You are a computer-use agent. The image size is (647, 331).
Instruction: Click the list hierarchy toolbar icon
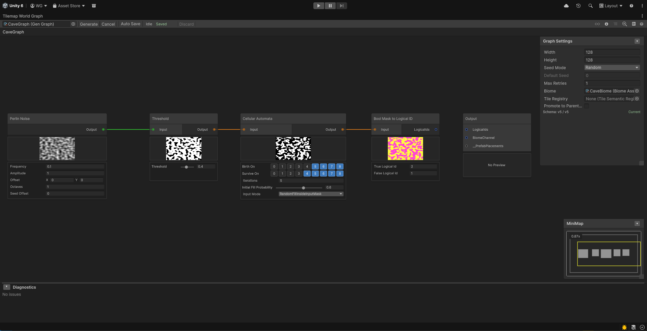pos(616,24)
